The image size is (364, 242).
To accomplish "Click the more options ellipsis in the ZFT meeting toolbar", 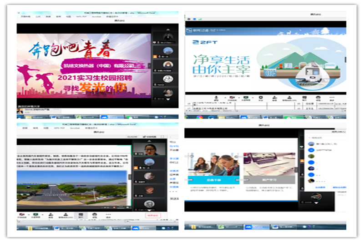I will click(x=333, y=99).
